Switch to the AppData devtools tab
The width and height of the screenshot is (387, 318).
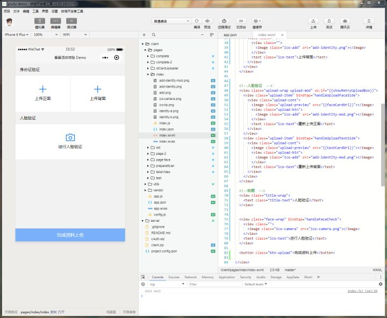(293, 277)
